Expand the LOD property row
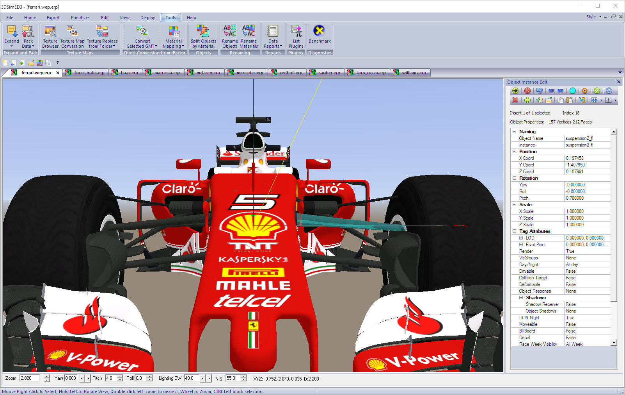625x395 pixels. pyautogui.click(x=521, y=238)
